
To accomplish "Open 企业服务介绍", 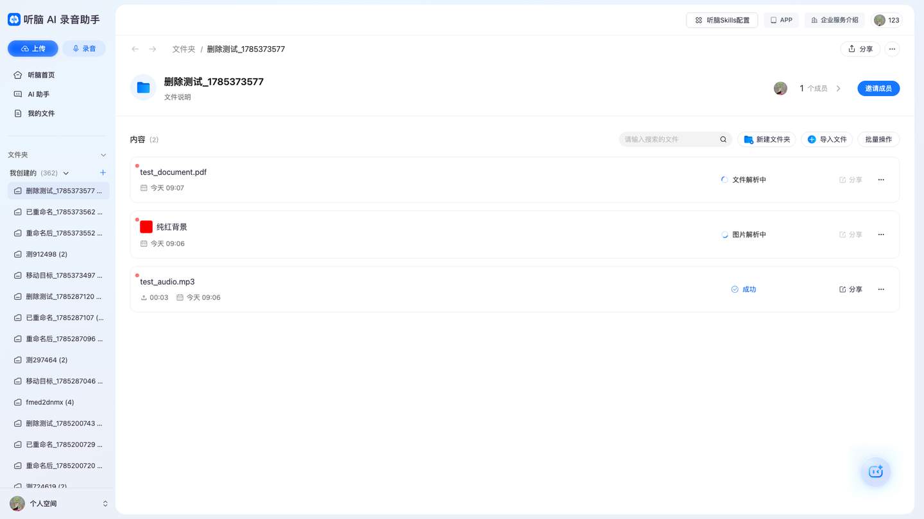I will pyautogui.click(x=834, y=20).
